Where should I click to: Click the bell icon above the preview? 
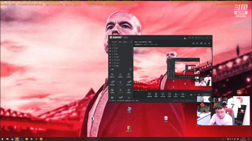[x=205, y=43]
